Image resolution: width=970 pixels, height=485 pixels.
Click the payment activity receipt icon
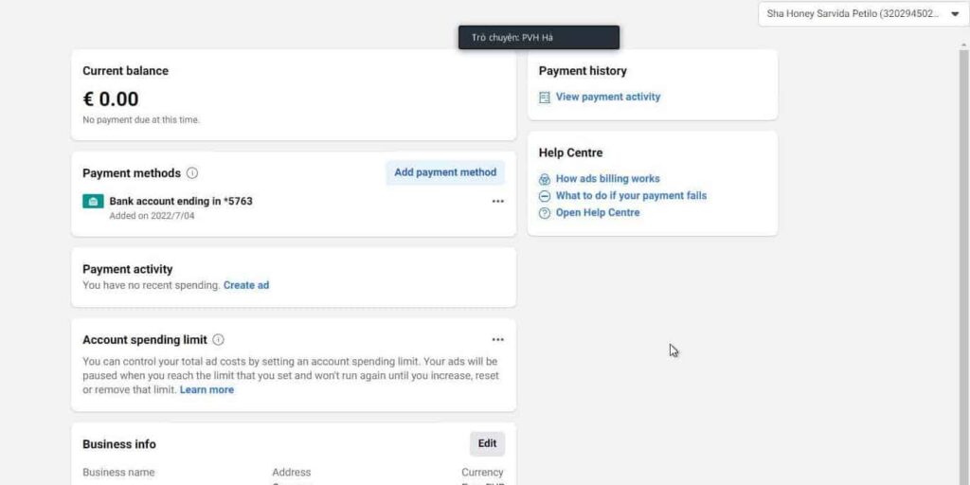click(545, 98)
